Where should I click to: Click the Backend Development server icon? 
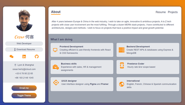(121, 50)
